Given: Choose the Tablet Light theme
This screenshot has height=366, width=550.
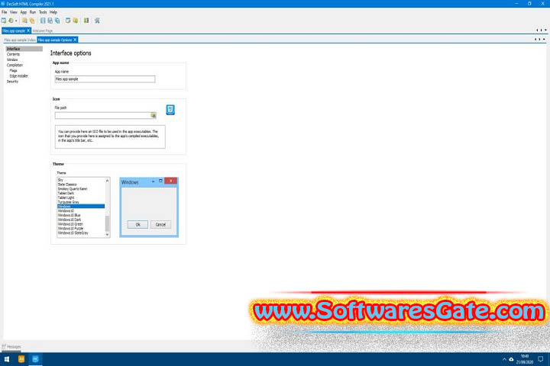Looking at the screenshot, I should 81,197.
